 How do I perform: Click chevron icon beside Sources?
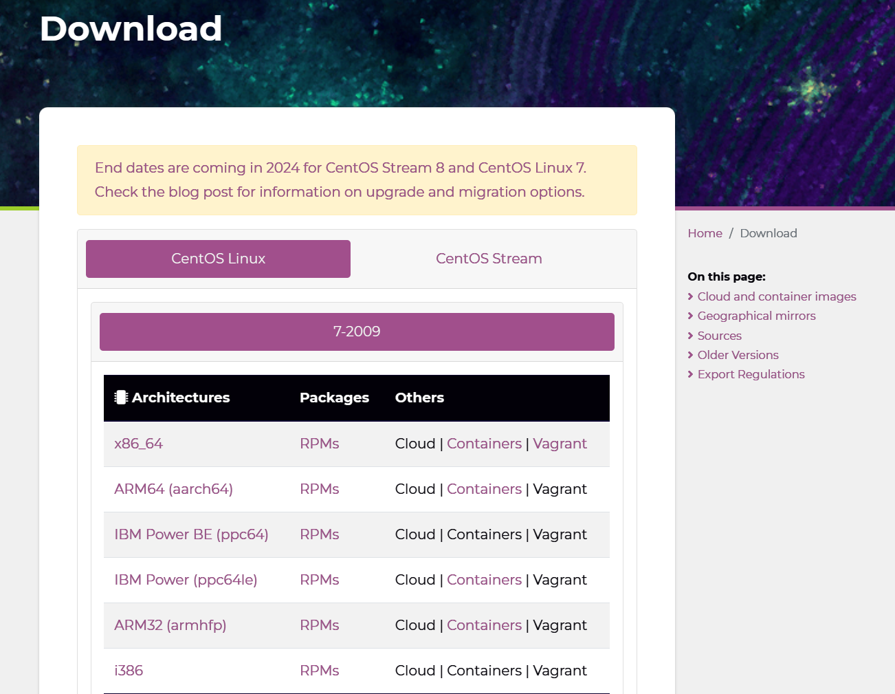pos(690,336)
